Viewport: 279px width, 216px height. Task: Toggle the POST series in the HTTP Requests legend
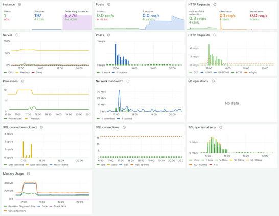click(x=239, y=72)
